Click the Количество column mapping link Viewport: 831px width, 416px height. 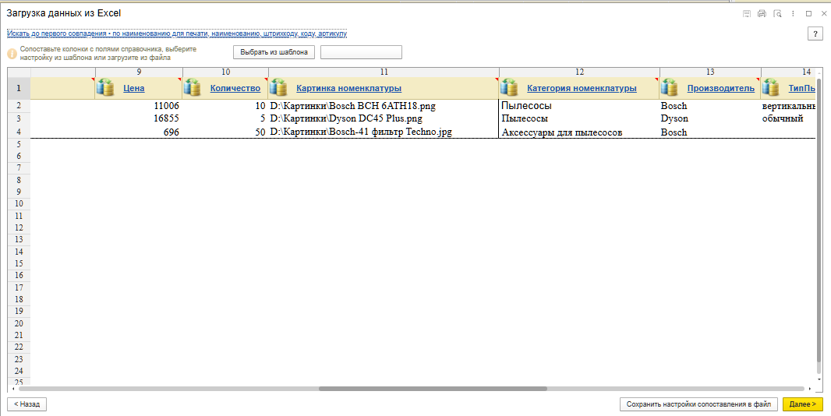point(235,89)
